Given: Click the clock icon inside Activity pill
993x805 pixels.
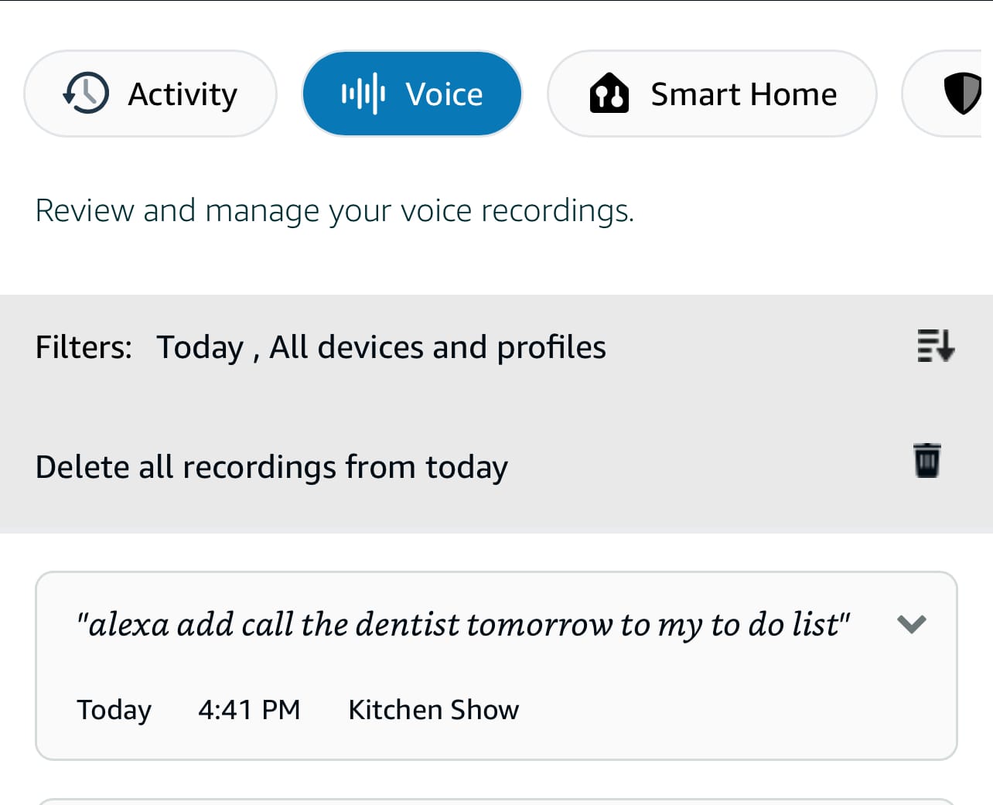Looking at the screenshot, I should pos(85,93).
